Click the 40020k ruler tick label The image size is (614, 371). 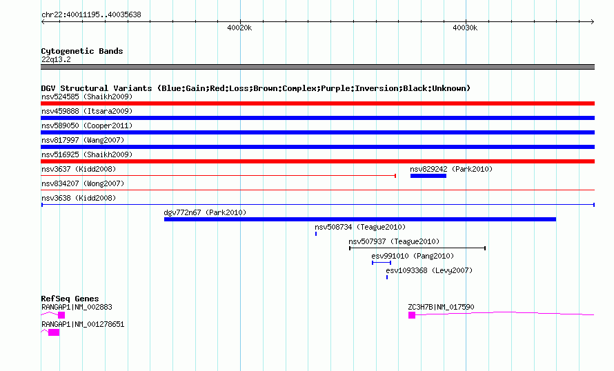[239, 28]
